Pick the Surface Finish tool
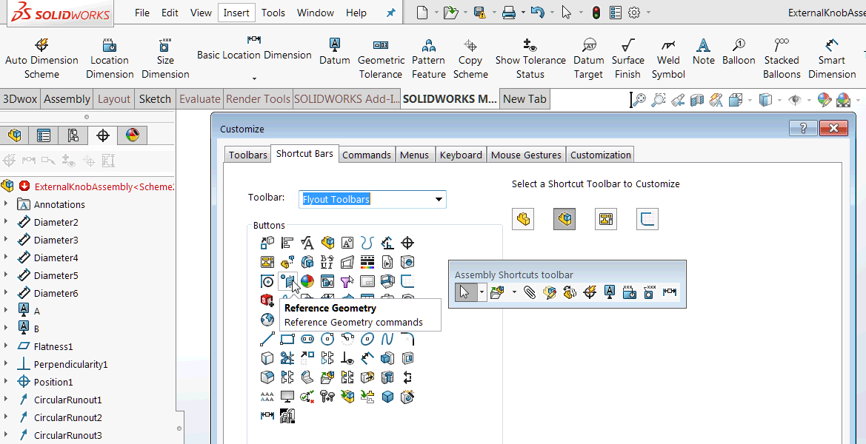The width and height of the screenshot is (866, 444). [628, 59]
